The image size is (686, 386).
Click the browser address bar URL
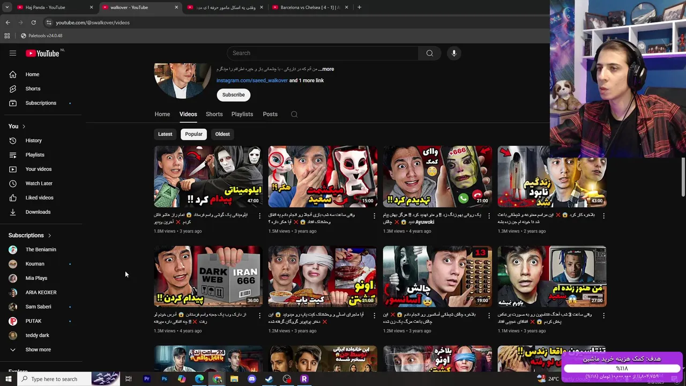coord(93,23)
